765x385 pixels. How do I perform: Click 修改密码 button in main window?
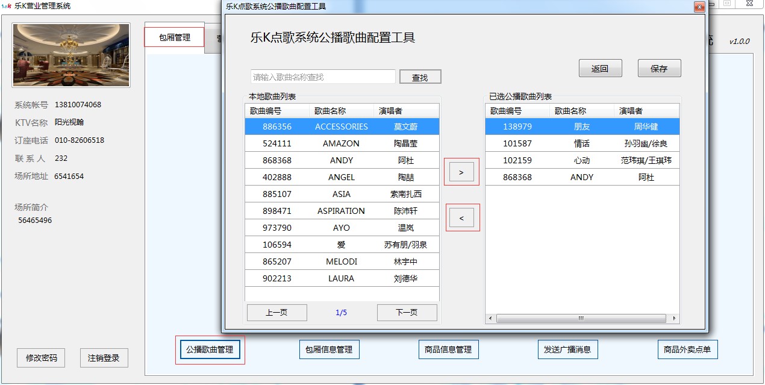coord(42,358)
